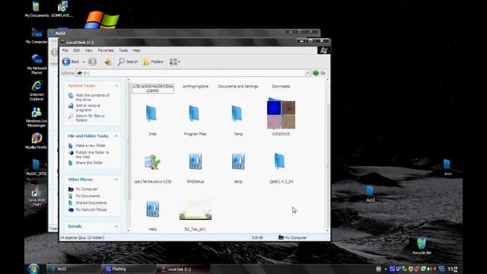
Task: Switch to Local Disk (C:) taskbar button
Action: coord(183,269)
